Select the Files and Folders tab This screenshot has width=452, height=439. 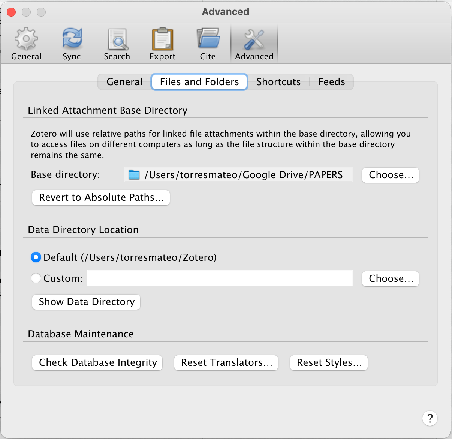point(199,82)
